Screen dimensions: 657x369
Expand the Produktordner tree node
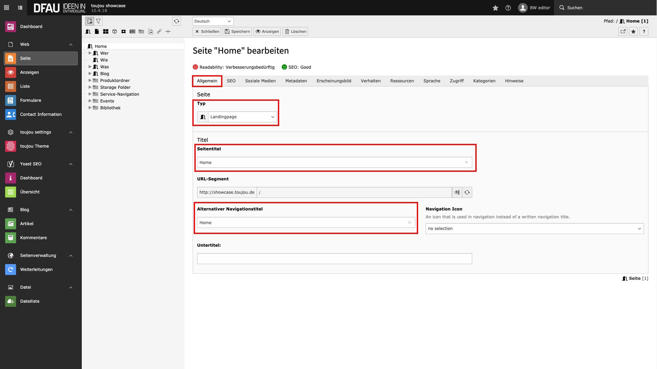90,81
